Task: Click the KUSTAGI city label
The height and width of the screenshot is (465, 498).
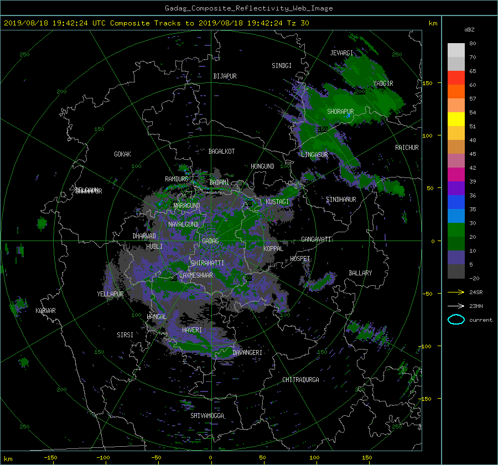Action: pyautogui.click(x=277, y=202)
